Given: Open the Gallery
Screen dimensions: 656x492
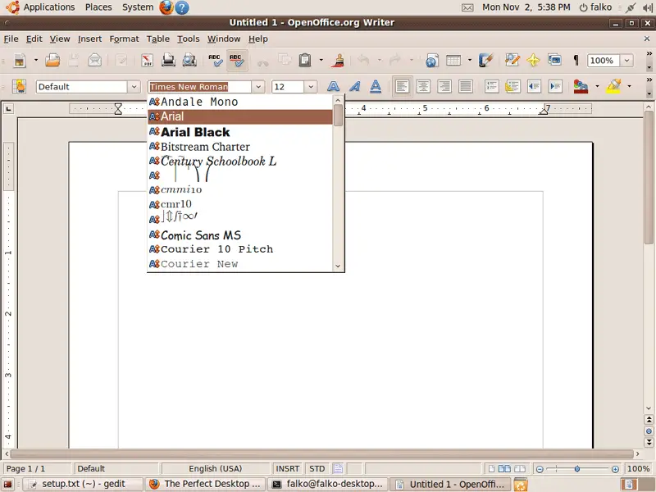Looking at the screenshot, I should click(x=555, y=61).
